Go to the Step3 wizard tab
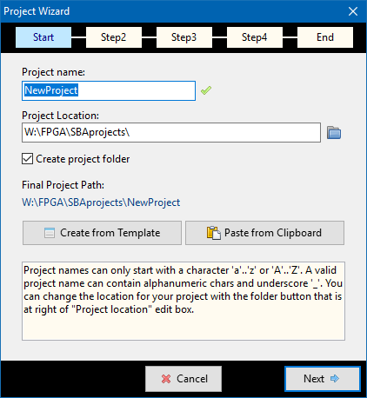This screenshot has width=367, height=398. [184, 37]
